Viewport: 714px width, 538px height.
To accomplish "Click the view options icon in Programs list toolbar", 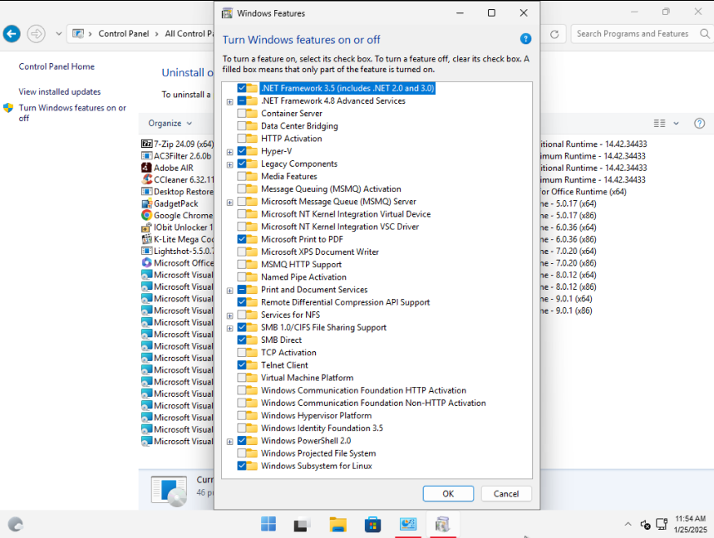I will pos(659,123).
